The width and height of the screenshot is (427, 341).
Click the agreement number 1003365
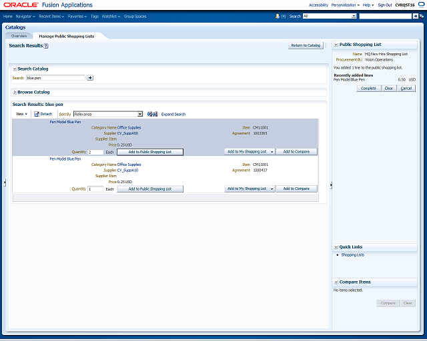pos(260,133)
